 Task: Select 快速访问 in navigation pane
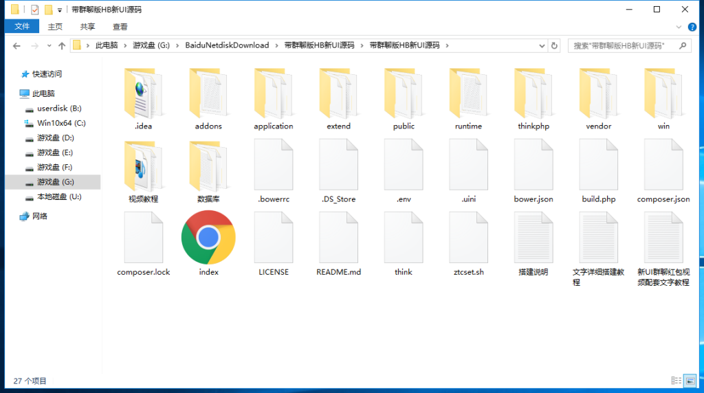47,74
